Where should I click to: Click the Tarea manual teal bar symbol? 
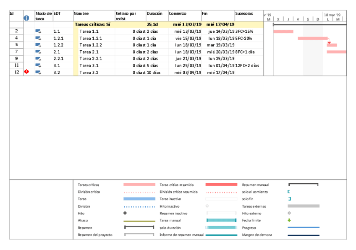tap(221, 220)
